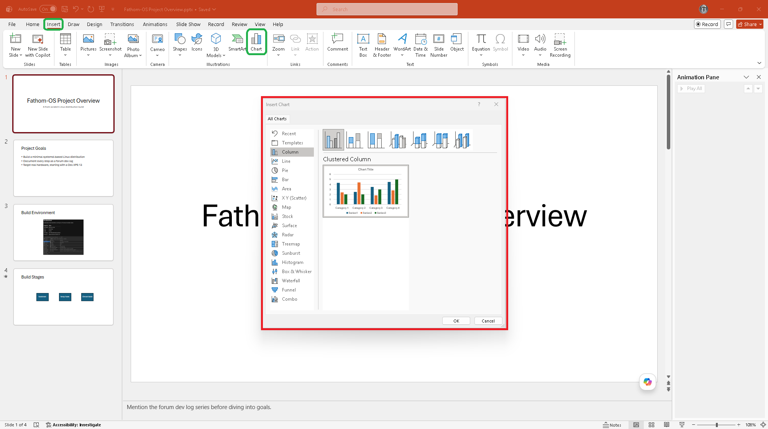Open Header & Footer settings
The width and height of the screenshot is (768, 429).
(x=382, y=45)
